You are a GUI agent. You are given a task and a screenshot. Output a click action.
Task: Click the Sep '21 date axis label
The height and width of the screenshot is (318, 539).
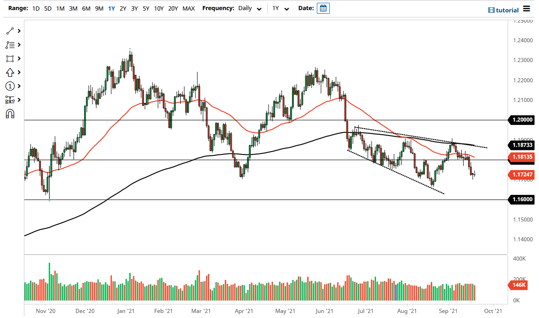[448, 311]
